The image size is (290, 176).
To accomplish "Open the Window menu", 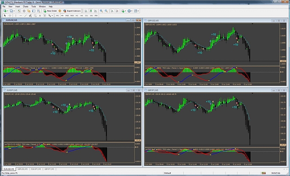I will coord(42,7).
